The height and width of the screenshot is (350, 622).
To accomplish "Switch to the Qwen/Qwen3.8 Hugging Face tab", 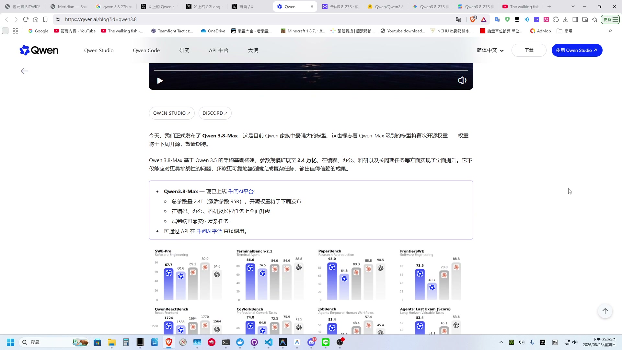I will click(x=386, y=6).
